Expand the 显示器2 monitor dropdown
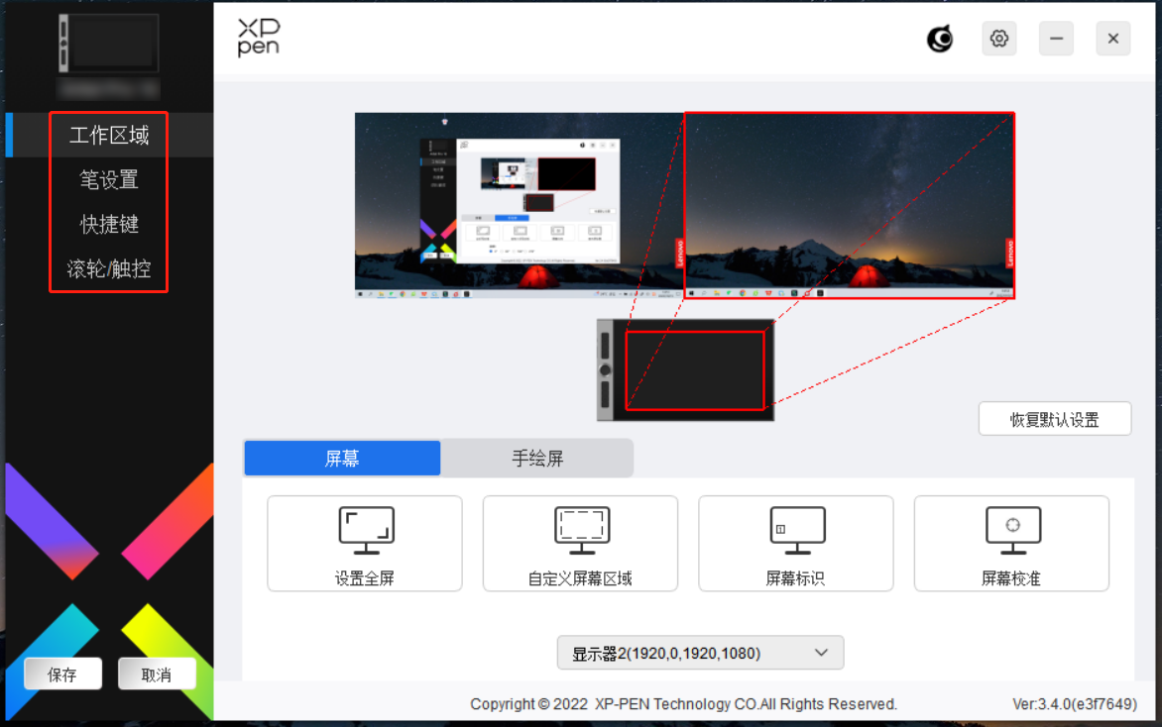Image resolution: width=1162 pixels, height=727 pixels. [x=700, y=653]
